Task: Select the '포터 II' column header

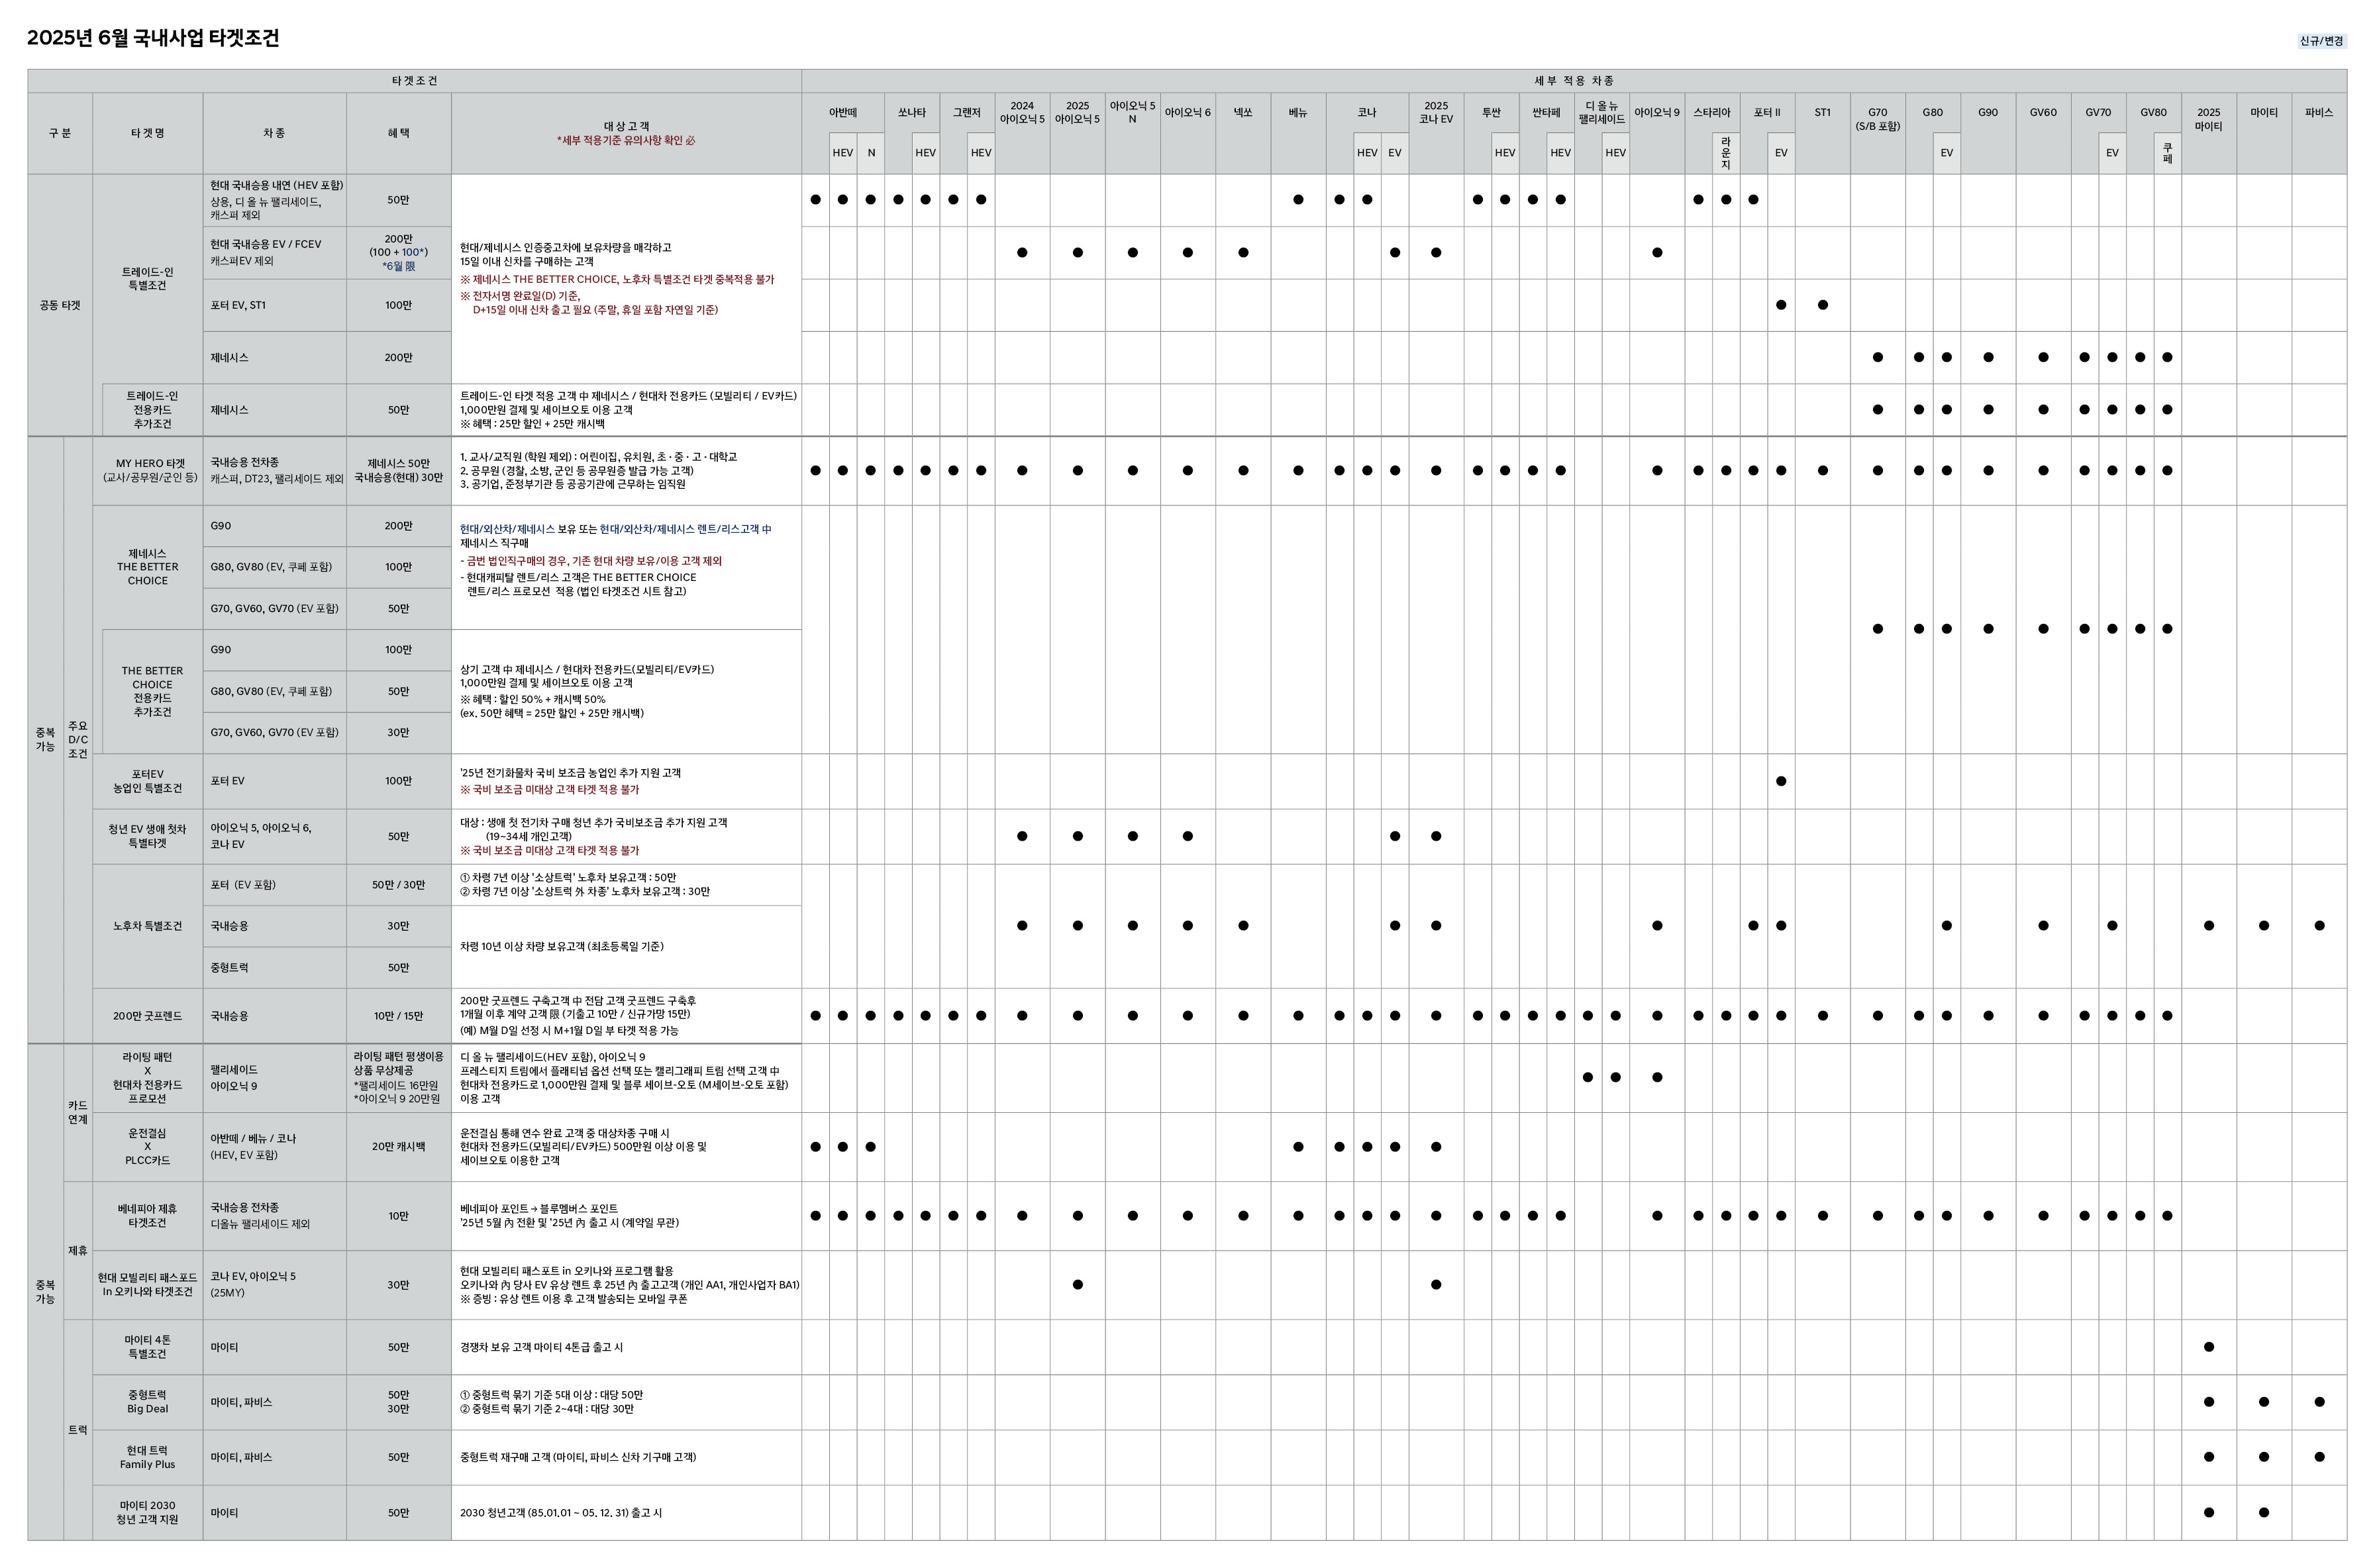Action: (x=1767, y=113)
